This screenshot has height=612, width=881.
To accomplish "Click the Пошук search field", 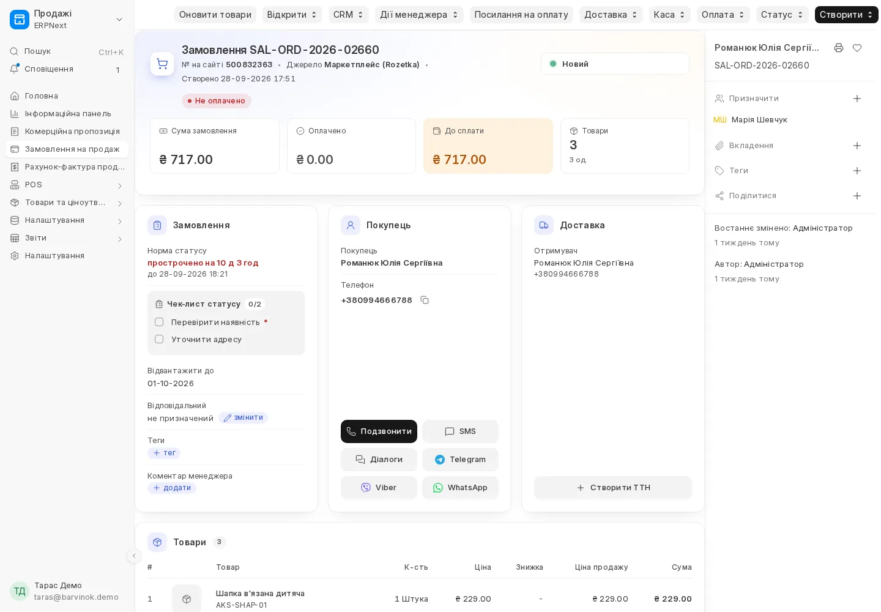I will pos(67,51).
